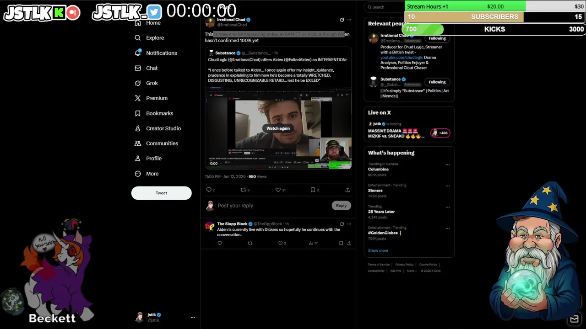Click the Creator Studio icon
586x329 pixels.
[x=138, y=128]
